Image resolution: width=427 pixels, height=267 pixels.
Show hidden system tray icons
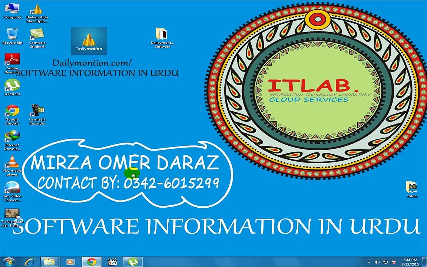[370, 263]
